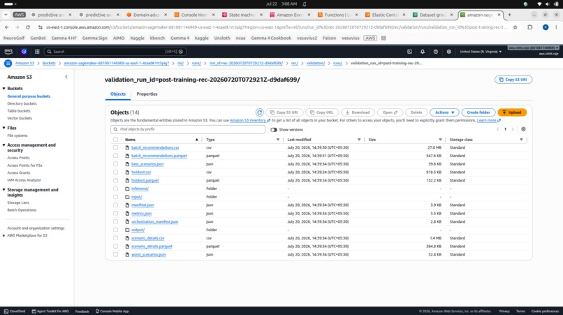
Task: Open the system volume indicator
Action: coord(548,4)
